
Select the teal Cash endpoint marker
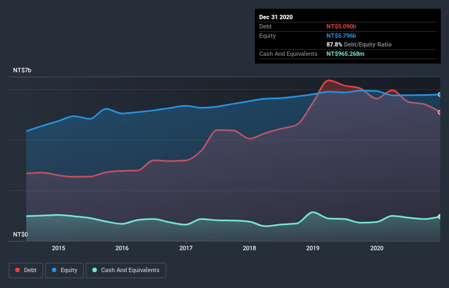tap(440, 217)
